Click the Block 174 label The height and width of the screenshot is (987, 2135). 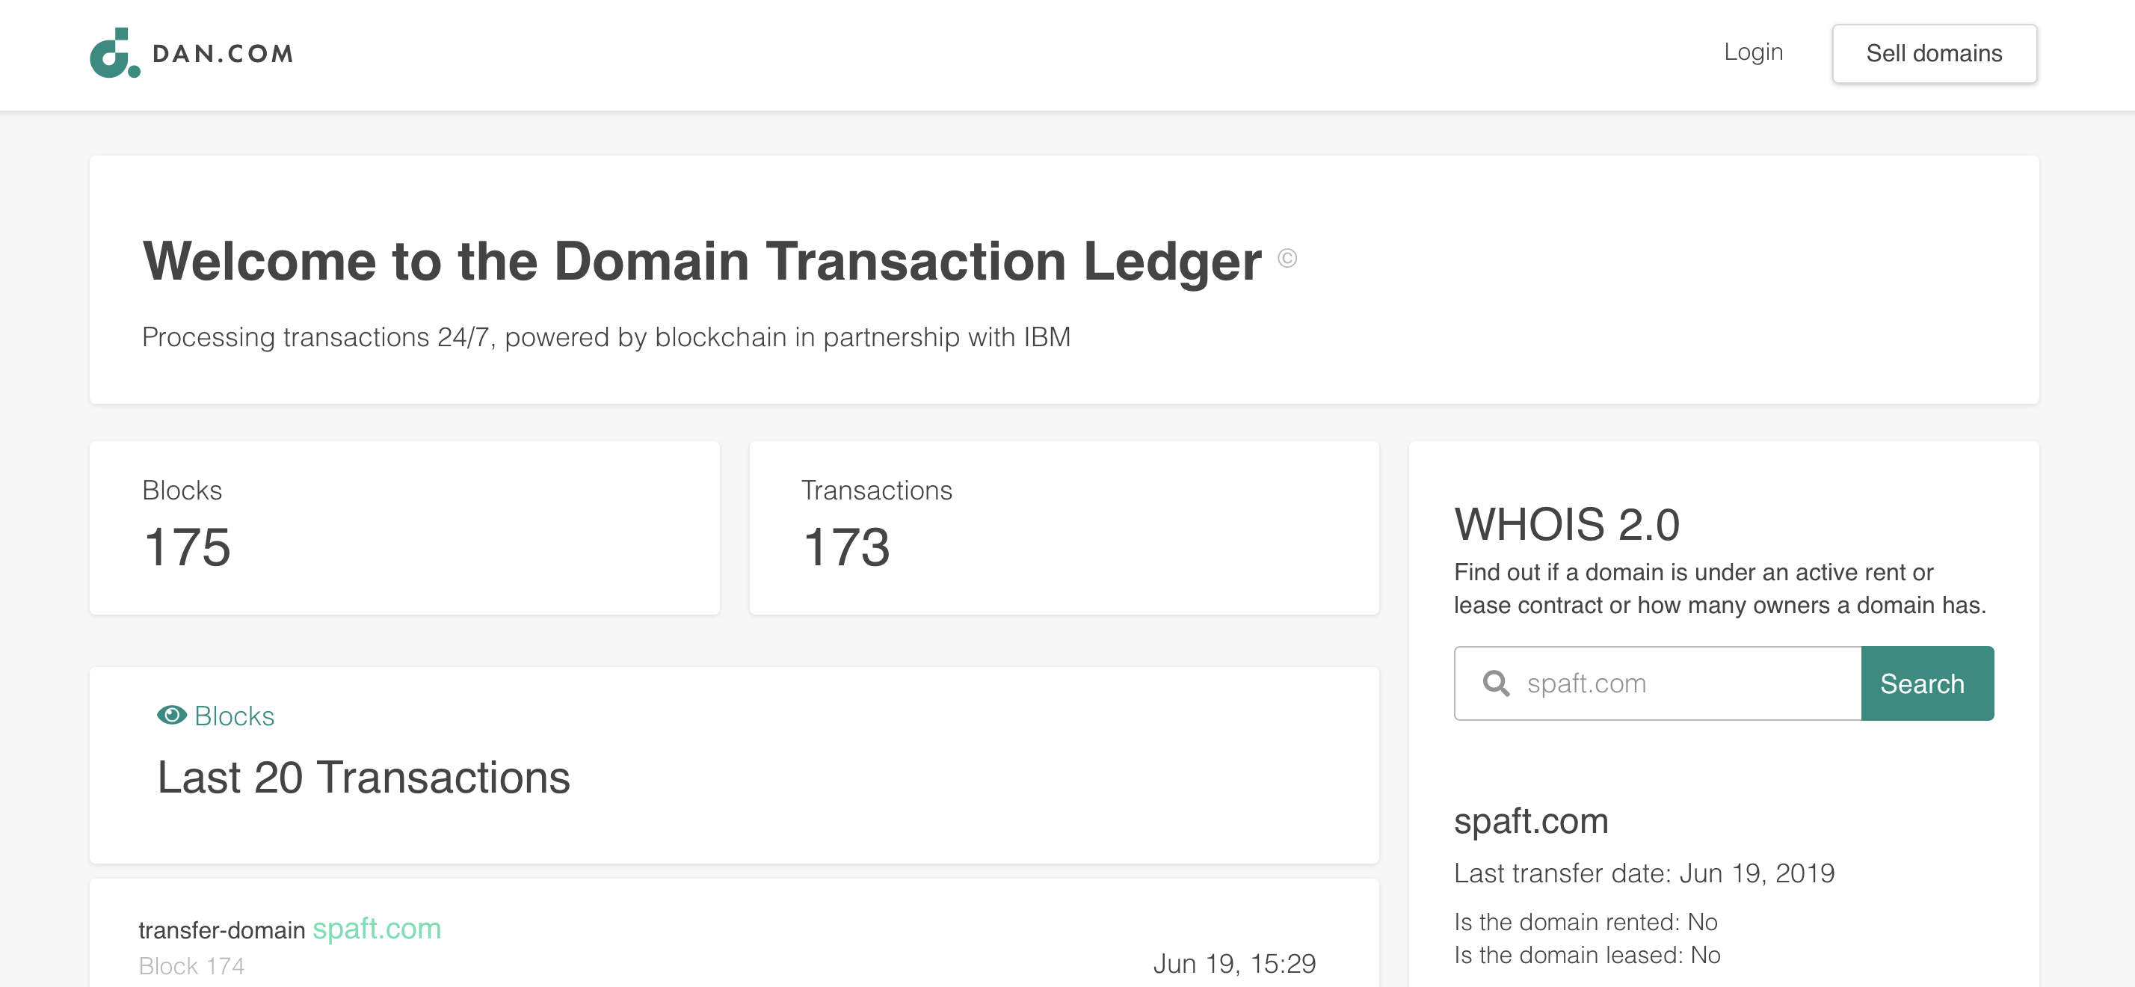pos(191,965)
